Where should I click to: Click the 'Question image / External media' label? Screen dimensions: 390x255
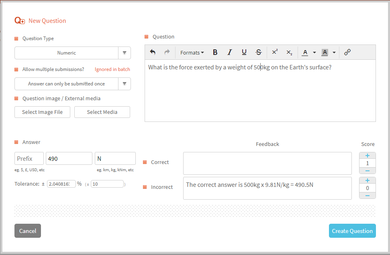point(61,98)
